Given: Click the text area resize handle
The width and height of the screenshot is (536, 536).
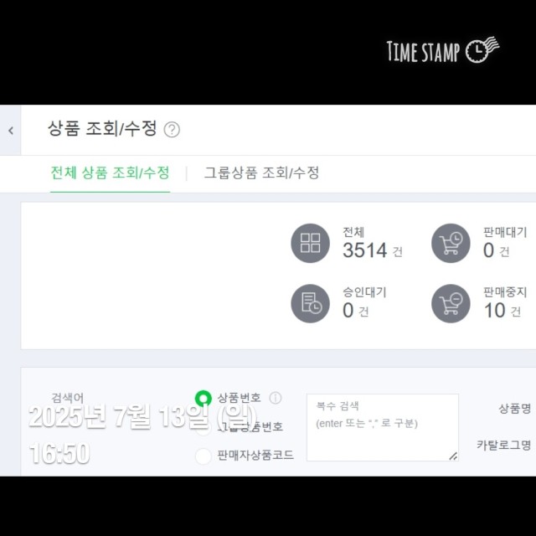Looking at the screenshot, I should point(453,456).
